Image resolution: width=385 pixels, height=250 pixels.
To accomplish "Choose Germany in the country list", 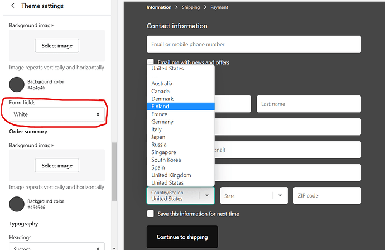I will point(162,122).
